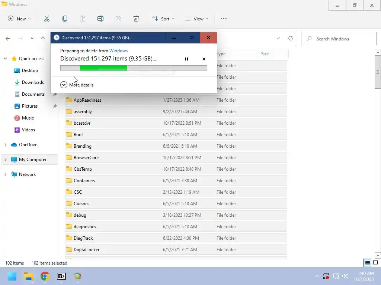
Task: Click the Rename icon in toolbar
Action: [100, 19]
